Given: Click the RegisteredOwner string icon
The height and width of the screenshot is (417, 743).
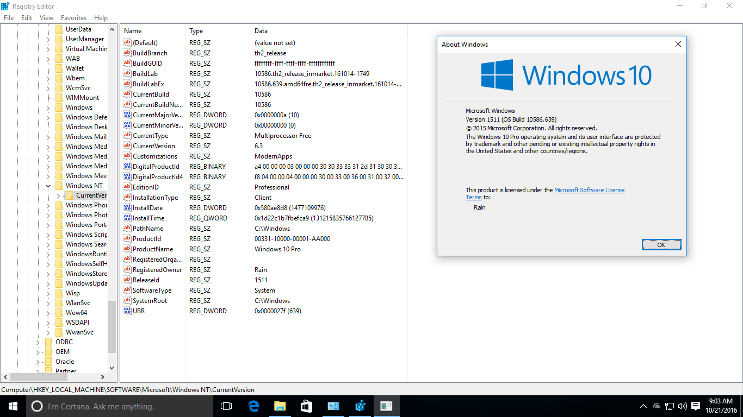Looking at the screenshot, I should tap(127, 269).
